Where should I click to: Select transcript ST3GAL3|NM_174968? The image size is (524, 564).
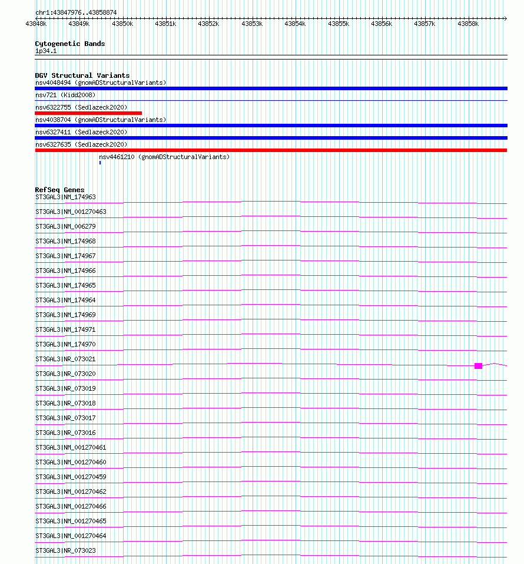pyautogui.click(x=66, y=242)
